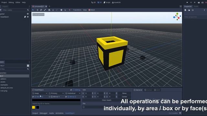Switch to the Node tab

[196, 6]
